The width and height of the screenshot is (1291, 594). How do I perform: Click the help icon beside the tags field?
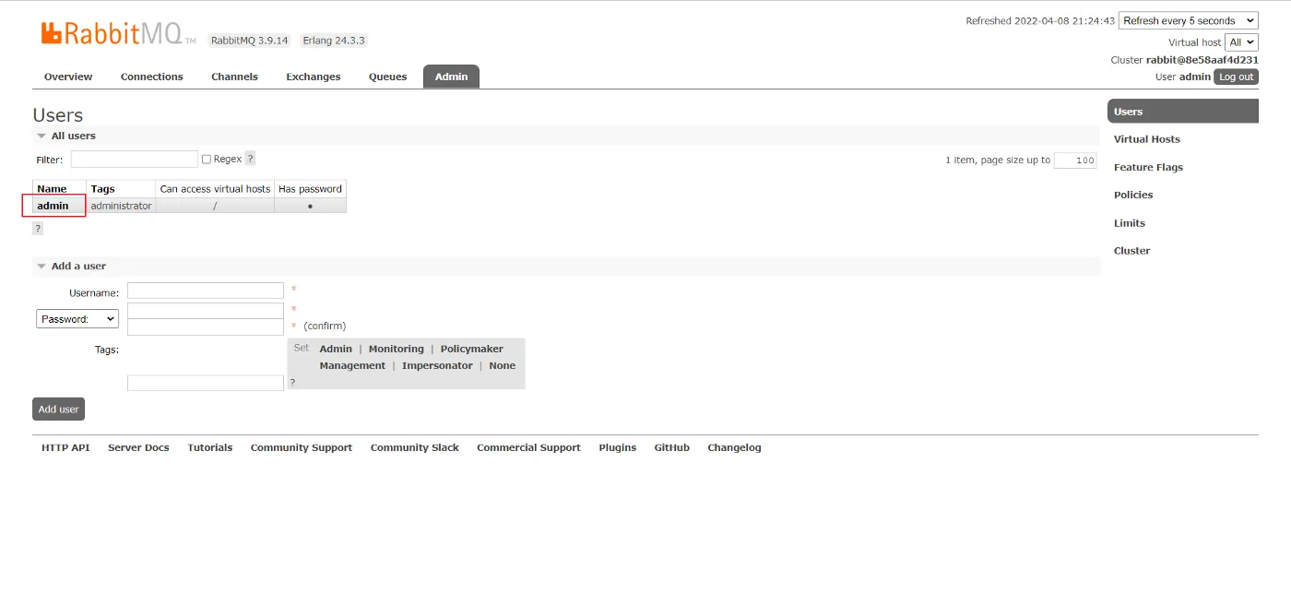tap(292, 382)
